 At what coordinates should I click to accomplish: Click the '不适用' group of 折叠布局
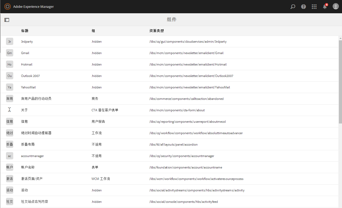pos(96,145)
